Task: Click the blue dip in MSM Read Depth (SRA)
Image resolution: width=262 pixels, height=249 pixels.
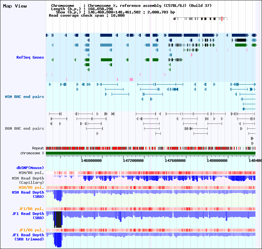Action: pyautogui.click(x=58, y=196)
